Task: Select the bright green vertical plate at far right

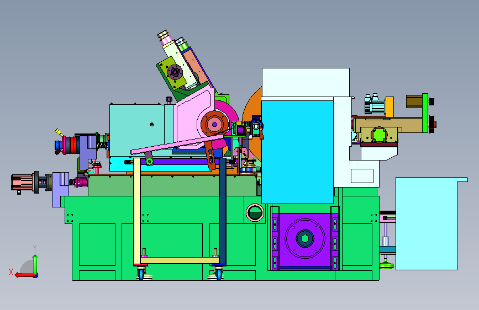Action: tap(425, 113)
